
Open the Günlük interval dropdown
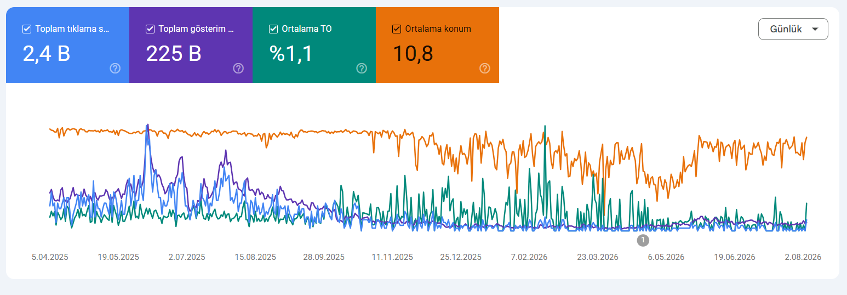point(793,29)
